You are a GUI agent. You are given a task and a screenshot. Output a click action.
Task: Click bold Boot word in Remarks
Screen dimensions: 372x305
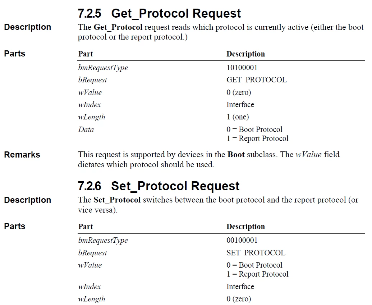(x=236, y=155)
